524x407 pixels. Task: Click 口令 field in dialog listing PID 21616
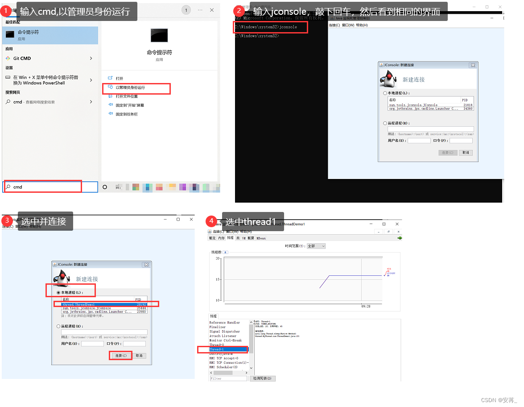point(461,141)
